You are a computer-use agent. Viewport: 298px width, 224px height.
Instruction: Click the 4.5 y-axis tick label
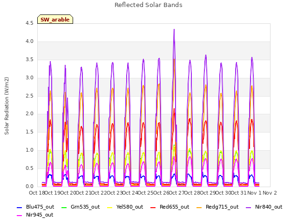pyautogui.click(x=29, y=23)
